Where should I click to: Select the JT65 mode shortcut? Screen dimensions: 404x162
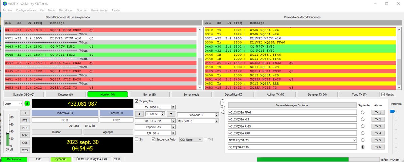(25, 150)
